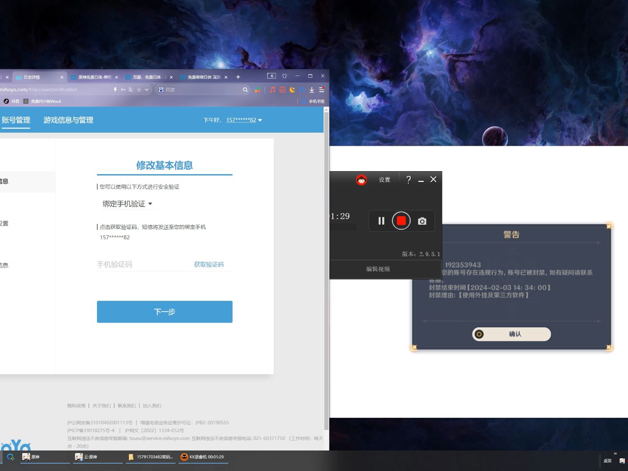Click 获取验证码 to request a code

(x=209, y=265)
